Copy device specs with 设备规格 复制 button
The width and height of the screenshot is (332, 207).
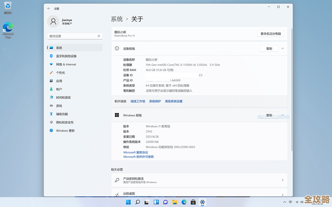click(269, 48)
